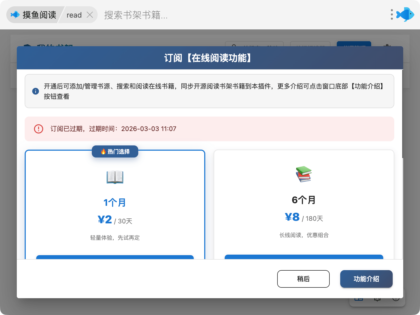This screenshot has height=315, width=420.
Task: Open 功能介绍 feature introduction
Action: click(366, 279)
